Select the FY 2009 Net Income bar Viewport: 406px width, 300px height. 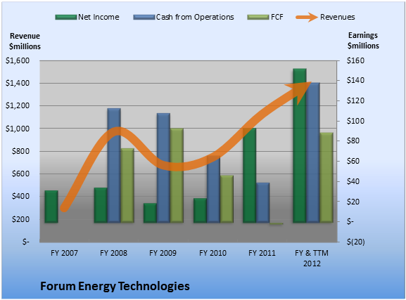point(150,213)
